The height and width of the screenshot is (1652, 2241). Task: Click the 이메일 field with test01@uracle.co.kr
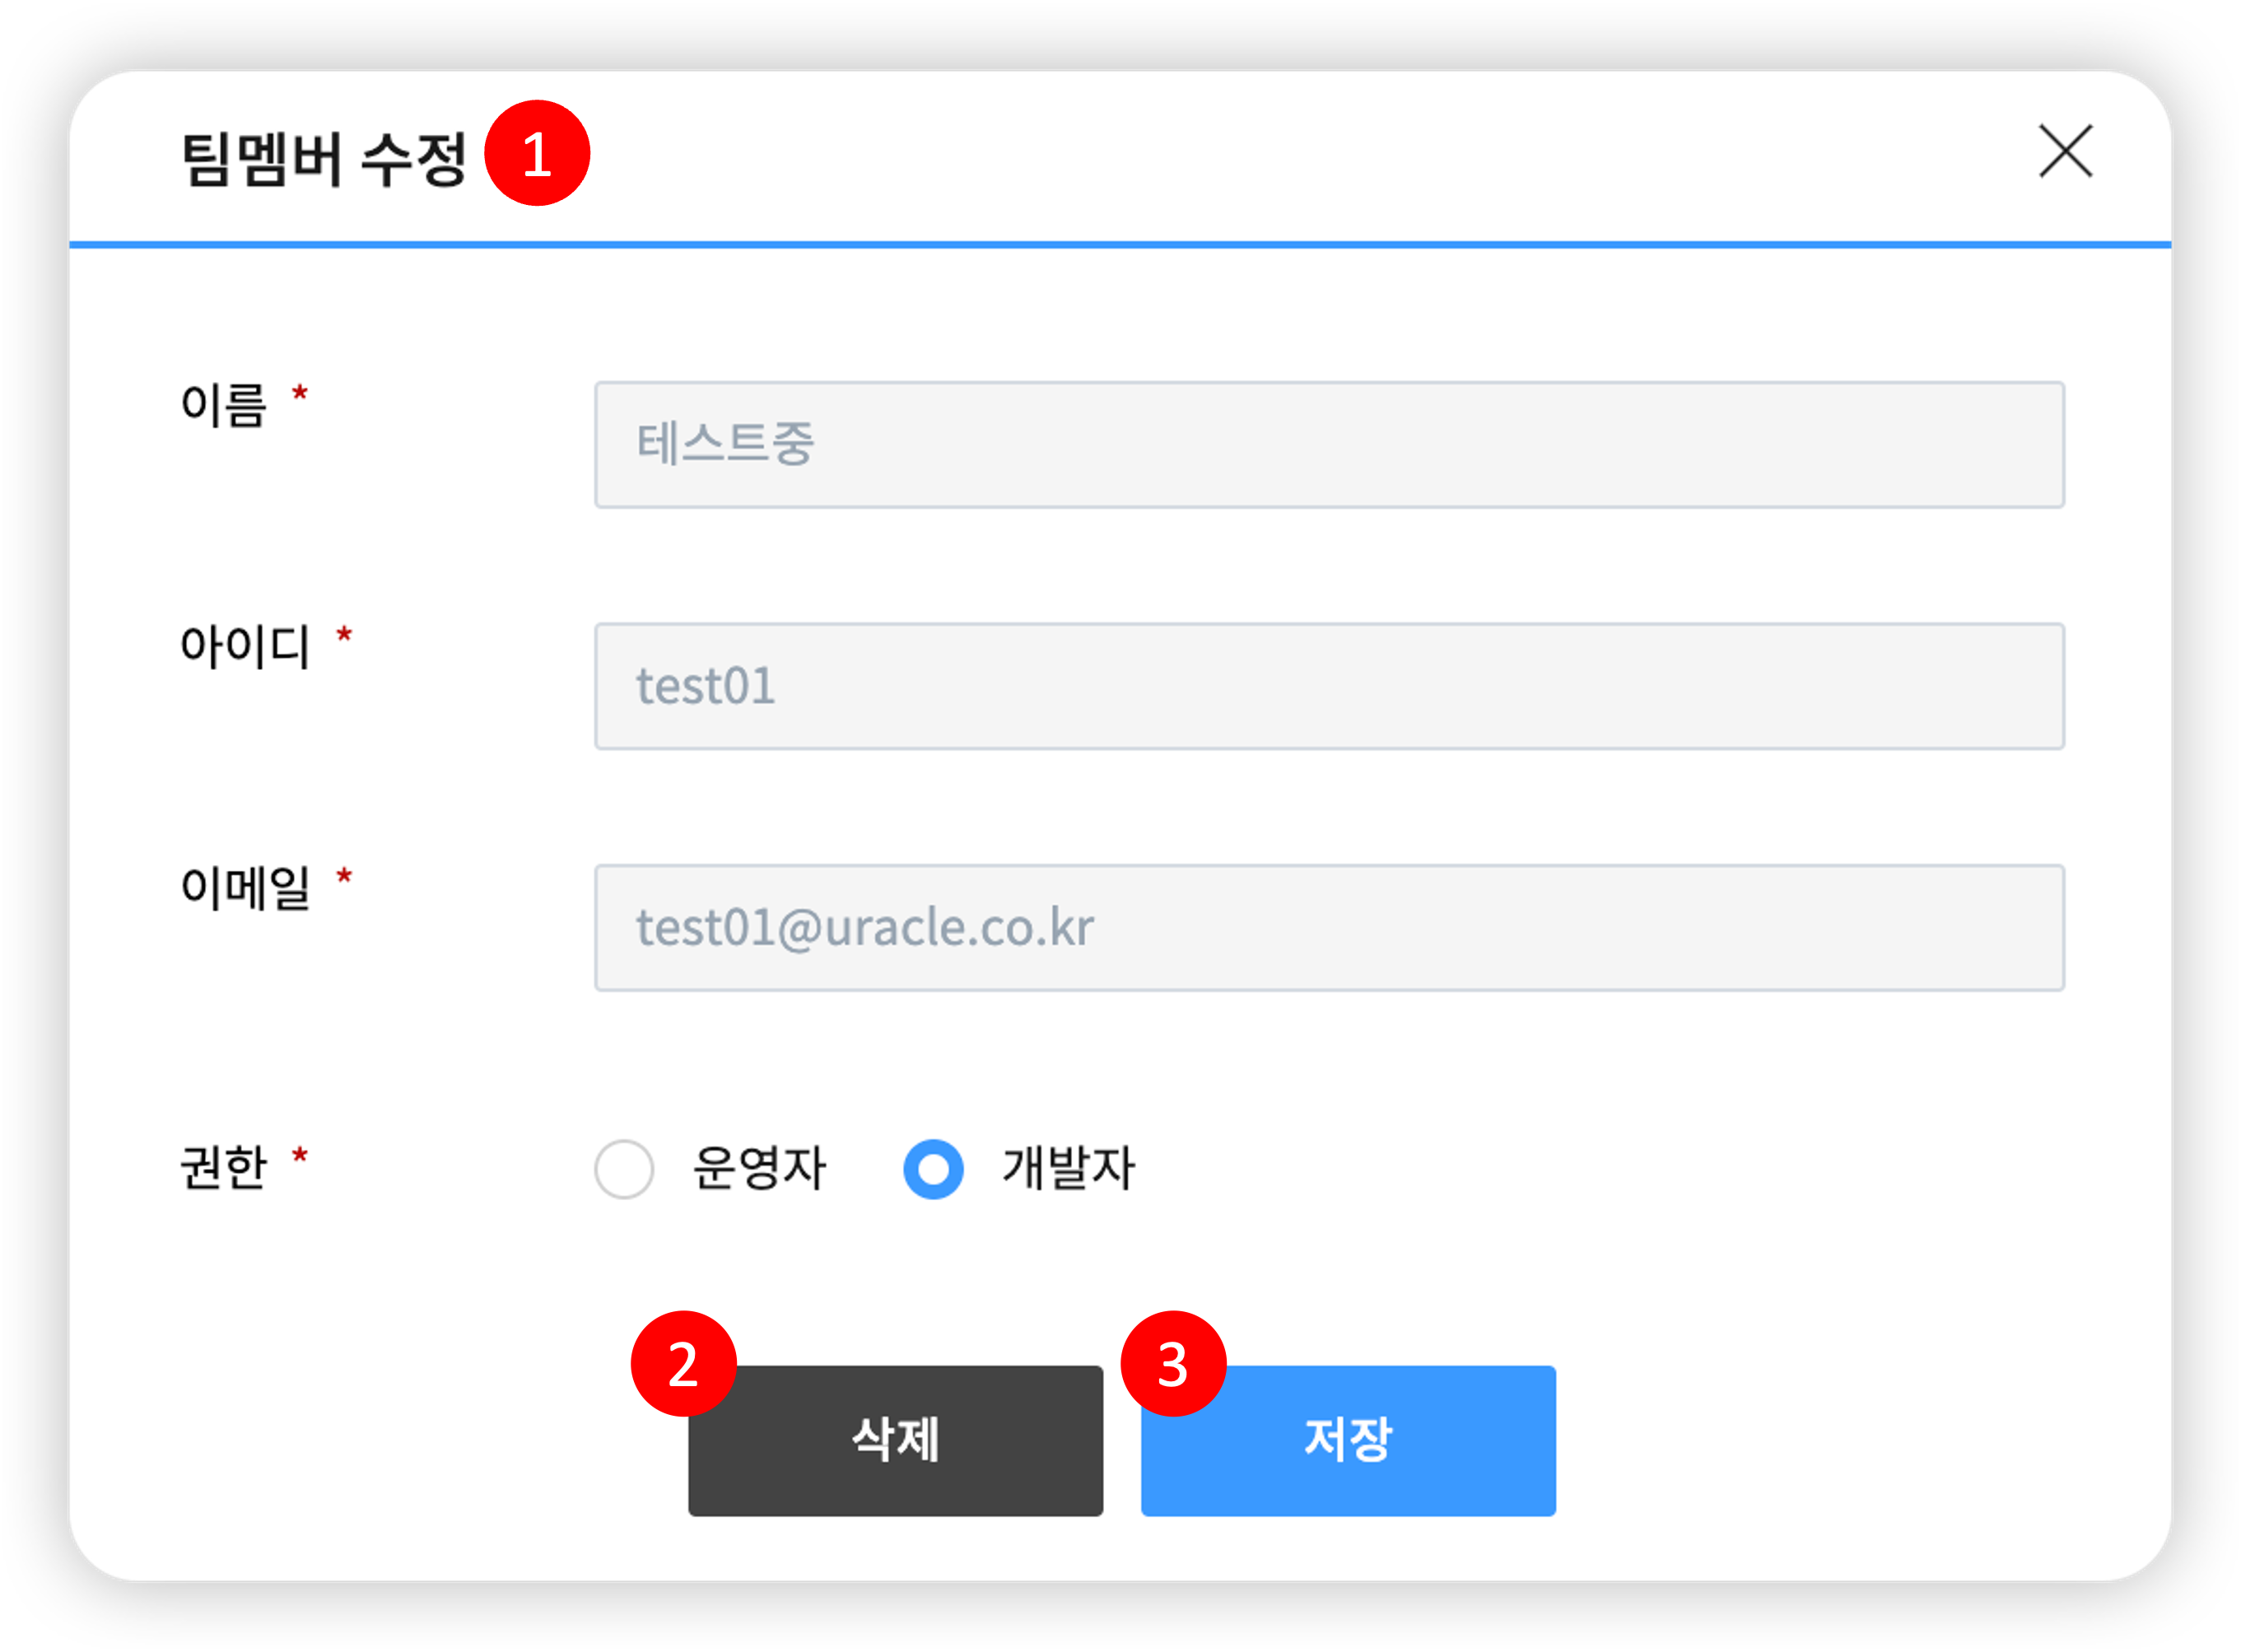pyautogui.click(x=1329, y=928)
